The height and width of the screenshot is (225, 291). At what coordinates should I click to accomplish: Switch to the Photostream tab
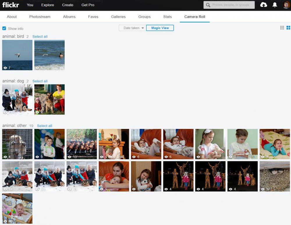(40, 17)
